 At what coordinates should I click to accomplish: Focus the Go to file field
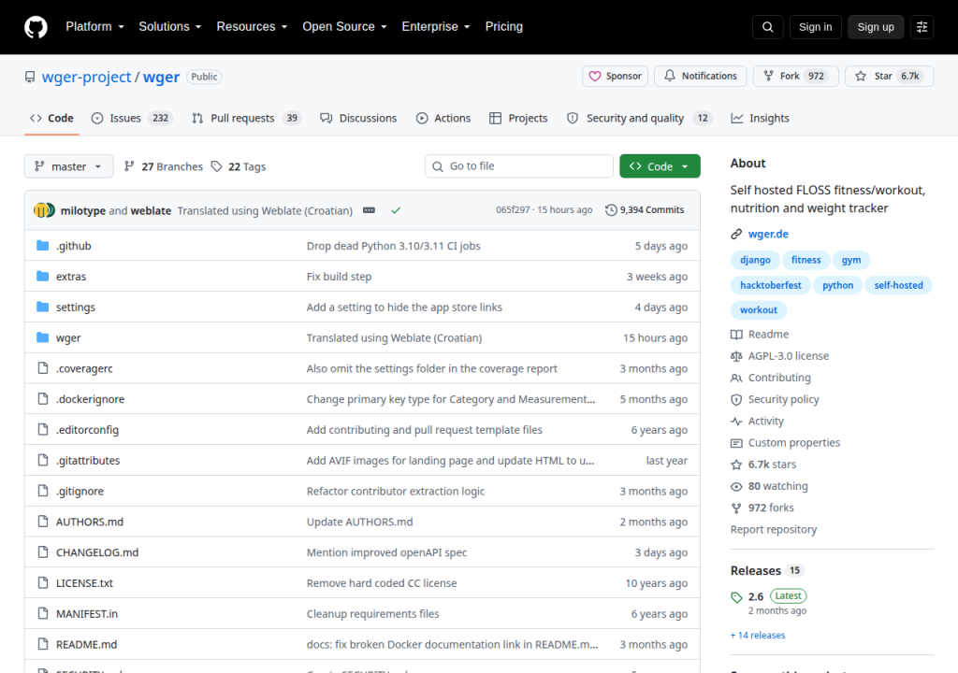(519, 166)
